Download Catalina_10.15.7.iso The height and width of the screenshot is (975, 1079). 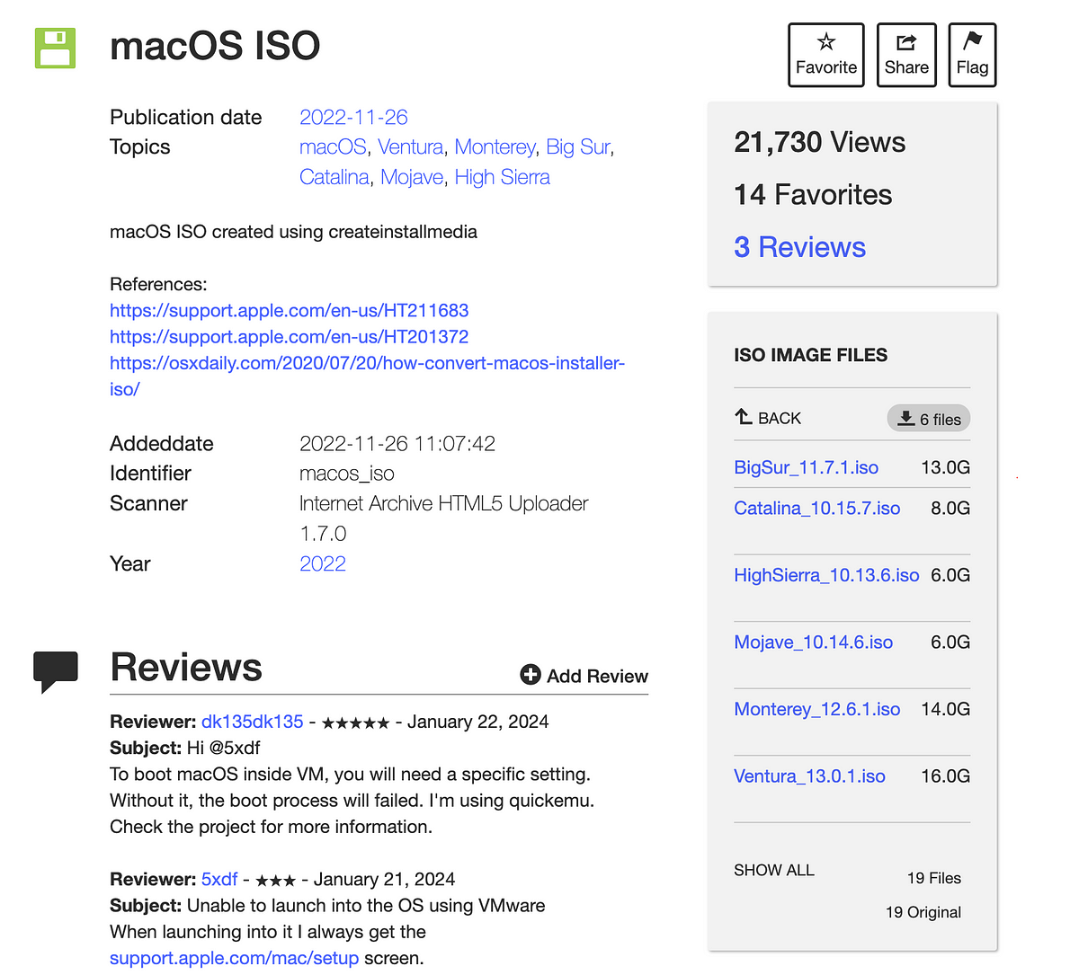(816, 508)
